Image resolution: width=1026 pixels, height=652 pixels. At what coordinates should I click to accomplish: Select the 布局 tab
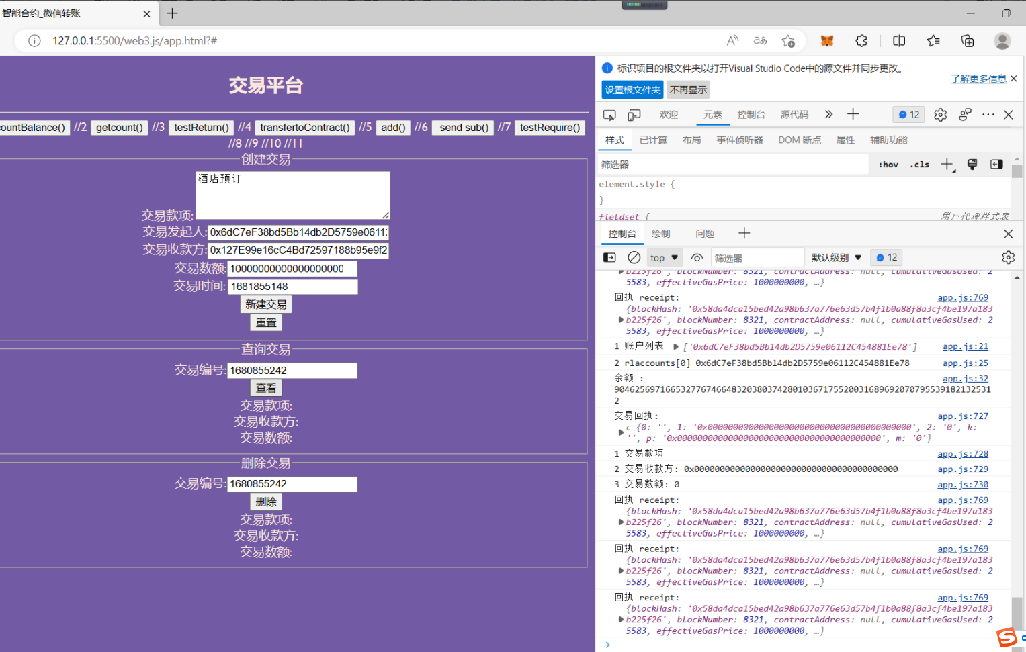691,140
